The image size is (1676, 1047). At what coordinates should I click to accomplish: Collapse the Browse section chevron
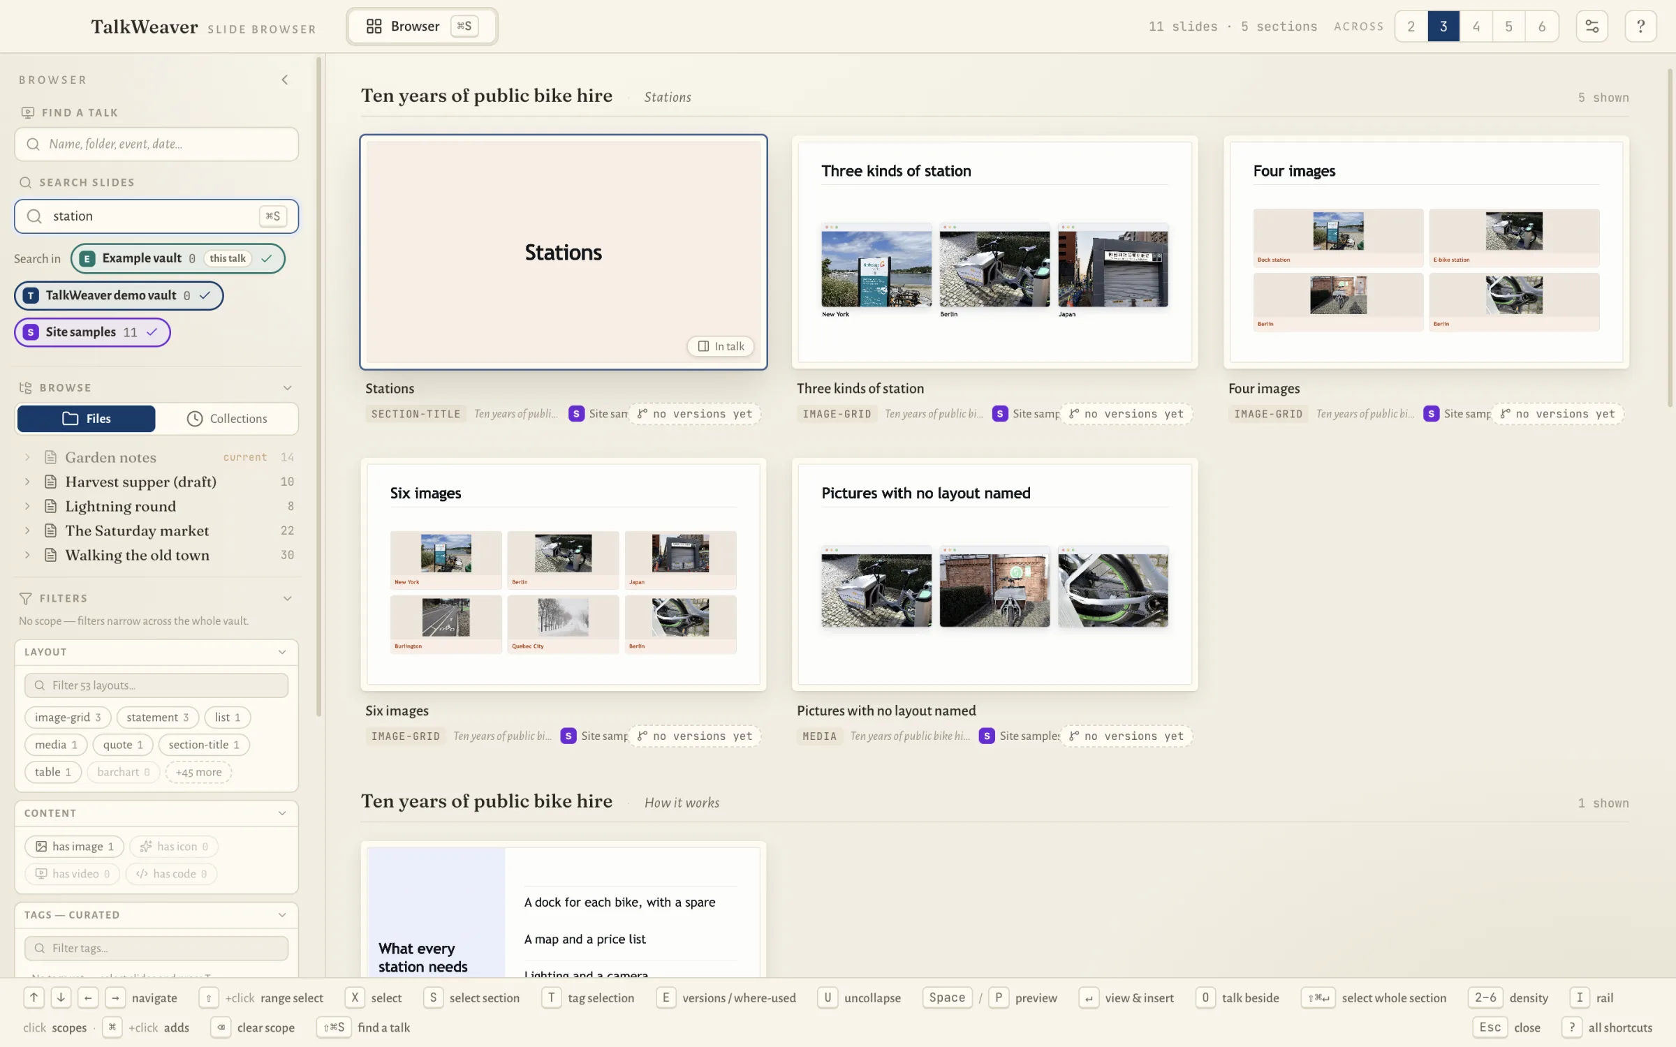[x=287, y=388]
